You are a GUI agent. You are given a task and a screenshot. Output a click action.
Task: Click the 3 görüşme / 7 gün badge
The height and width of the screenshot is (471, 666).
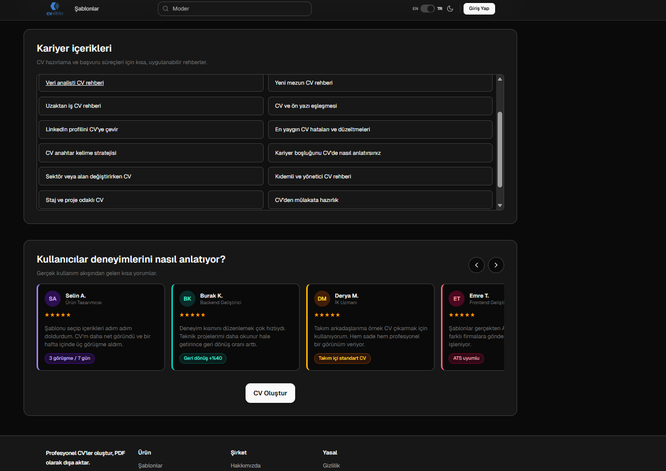70,358
